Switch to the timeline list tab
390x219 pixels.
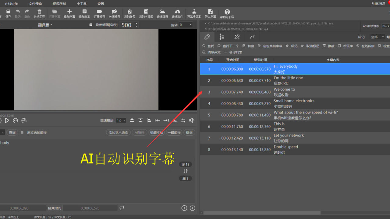[x=222, y=37]
